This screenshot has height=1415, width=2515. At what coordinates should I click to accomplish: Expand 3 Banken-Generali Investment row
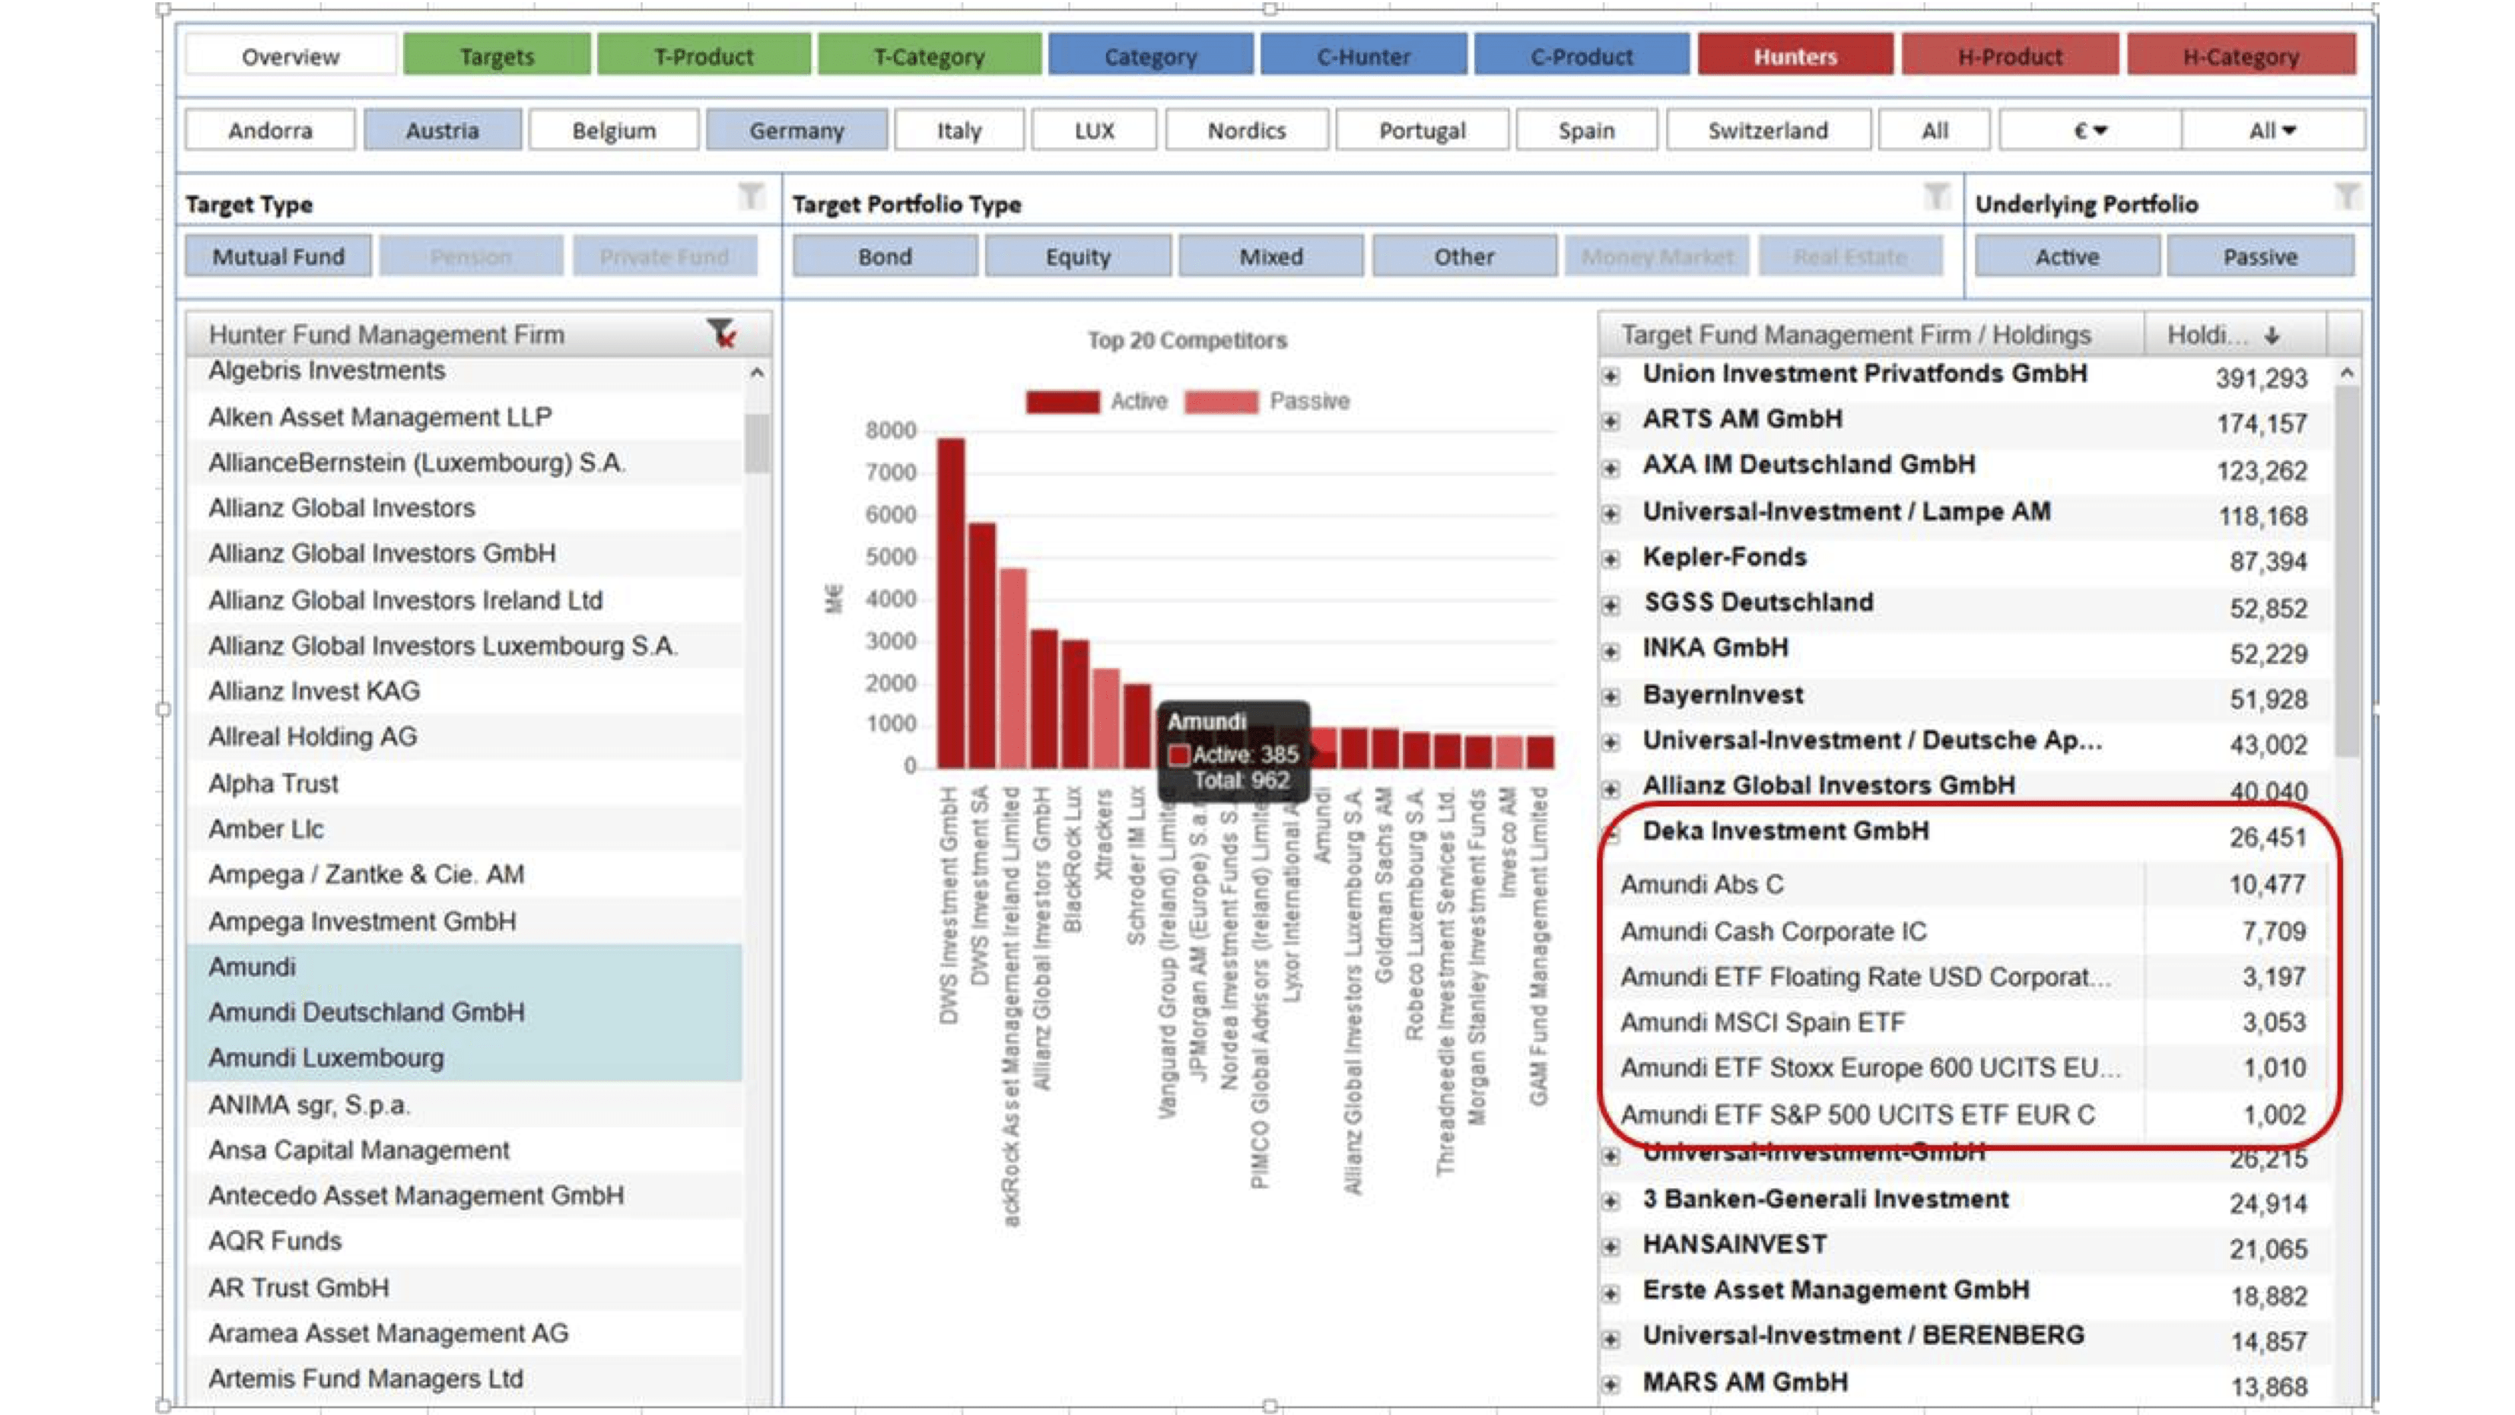pyautogui.click(x=1612, y=1201)
